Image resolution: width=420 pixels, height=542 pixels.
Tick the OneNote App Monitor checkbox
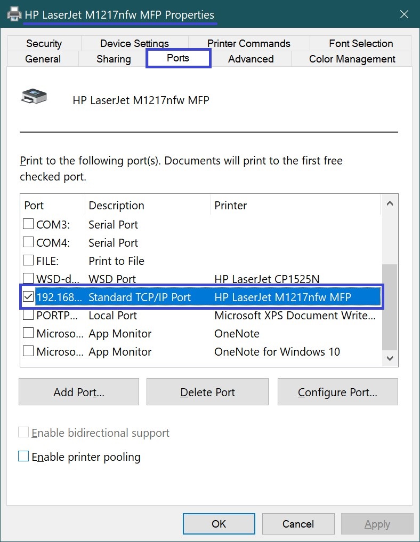(28, 333)
